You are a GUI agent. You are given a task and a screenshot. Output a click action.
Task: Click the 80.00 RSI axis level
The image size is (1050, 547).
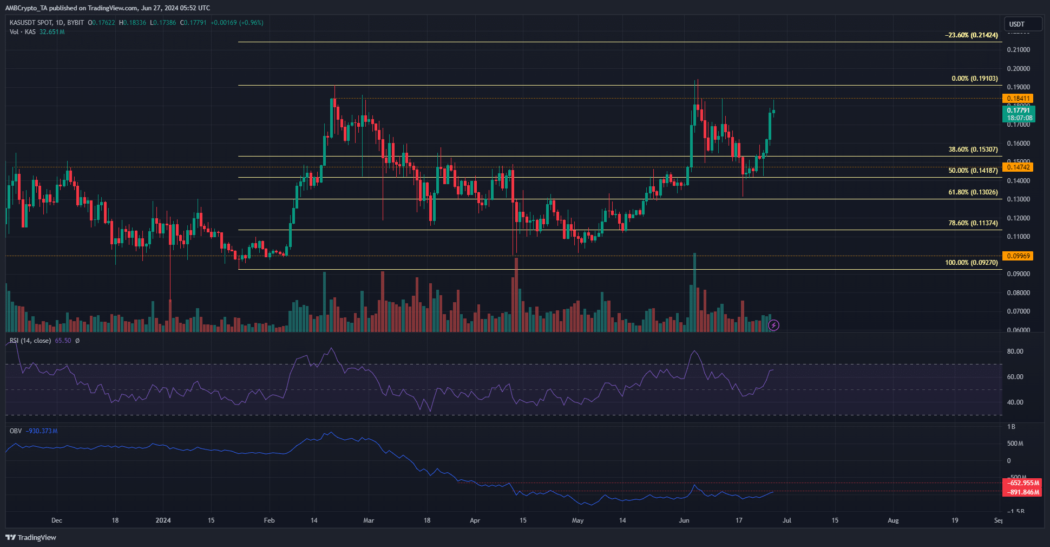tap(1015, 351)
